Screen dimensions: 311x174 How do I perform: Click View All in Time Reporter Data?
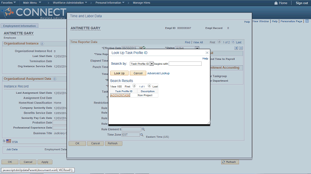click(198, 42)
